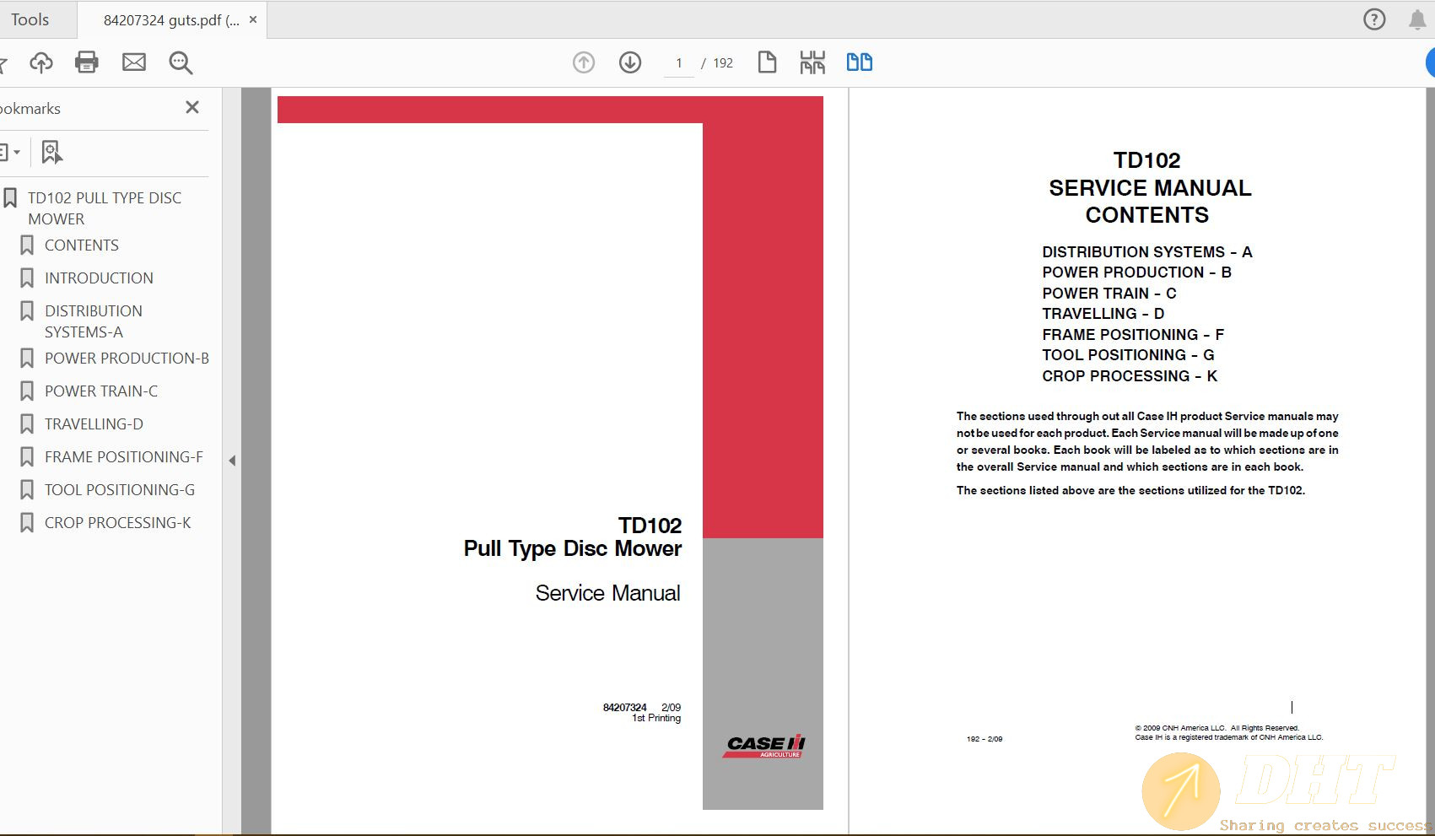Close the 84207324 guts.pdf tab

tap(253, 19)
